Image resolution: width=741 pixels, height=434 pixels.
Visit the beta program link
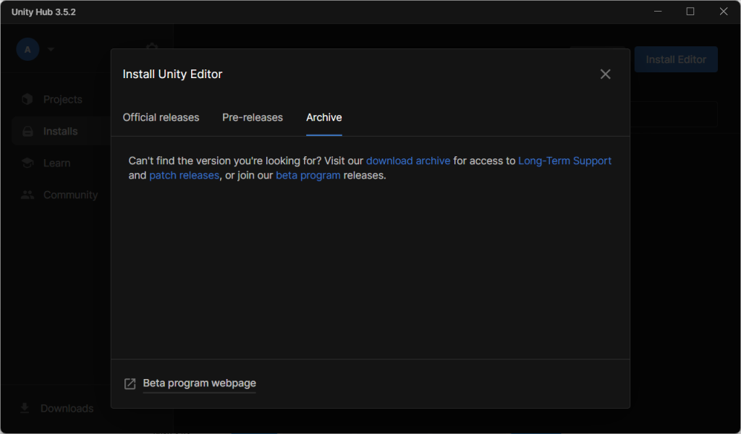pyautogui.click(x=308, y=176)
